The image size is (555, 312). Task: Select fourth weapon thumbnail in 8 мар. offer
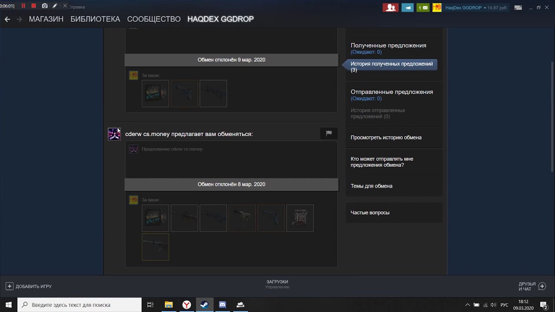(x=242, y=218)
